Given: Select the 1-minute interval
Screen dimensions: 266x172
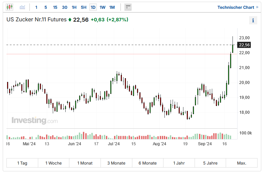Looking at the screenshot, I should pos(37,7).
